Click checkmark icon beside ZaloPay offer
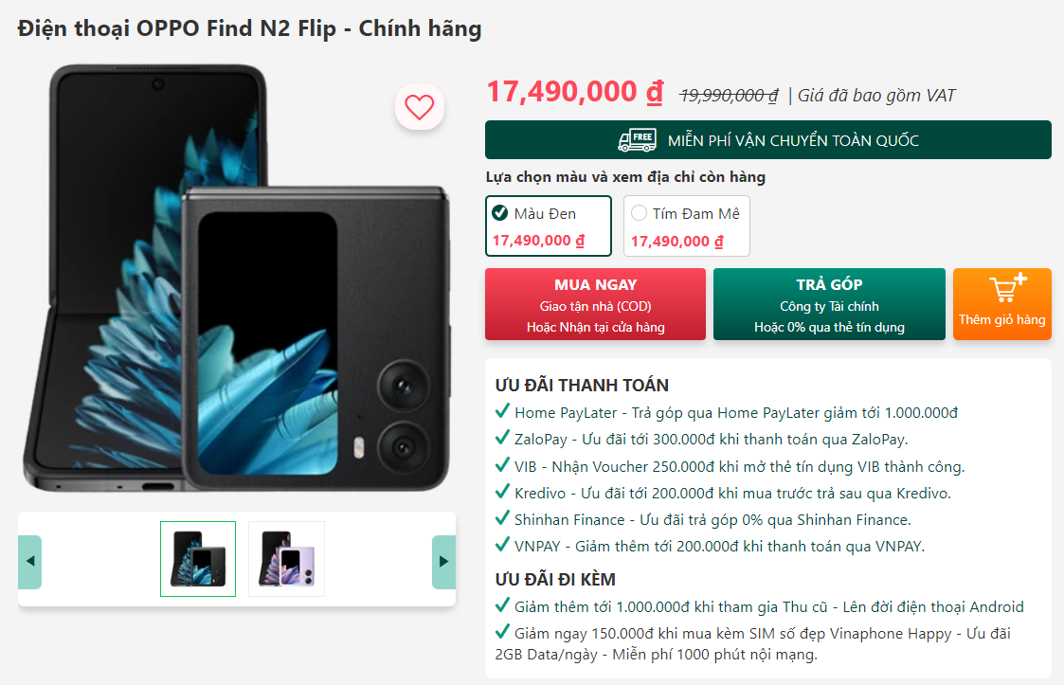1064x685 pixels. (x=502, y=437)
